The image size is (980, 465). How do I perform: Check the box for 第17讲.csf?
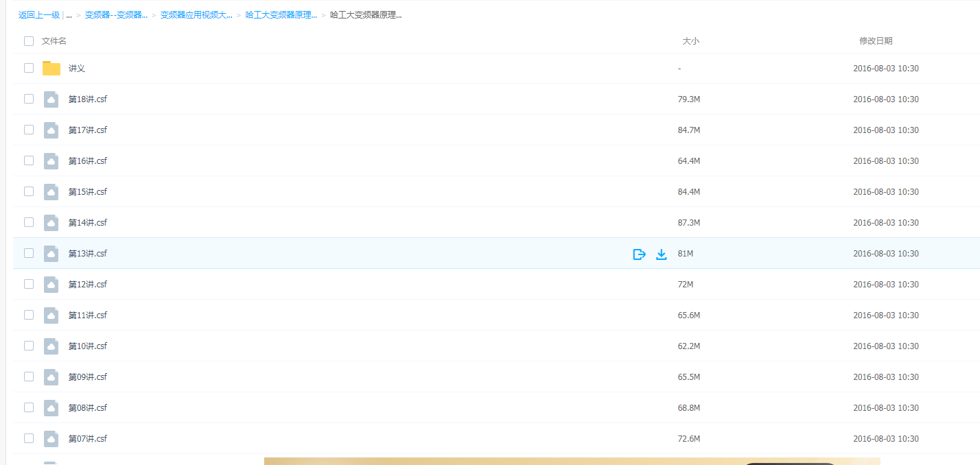point(29,130)
